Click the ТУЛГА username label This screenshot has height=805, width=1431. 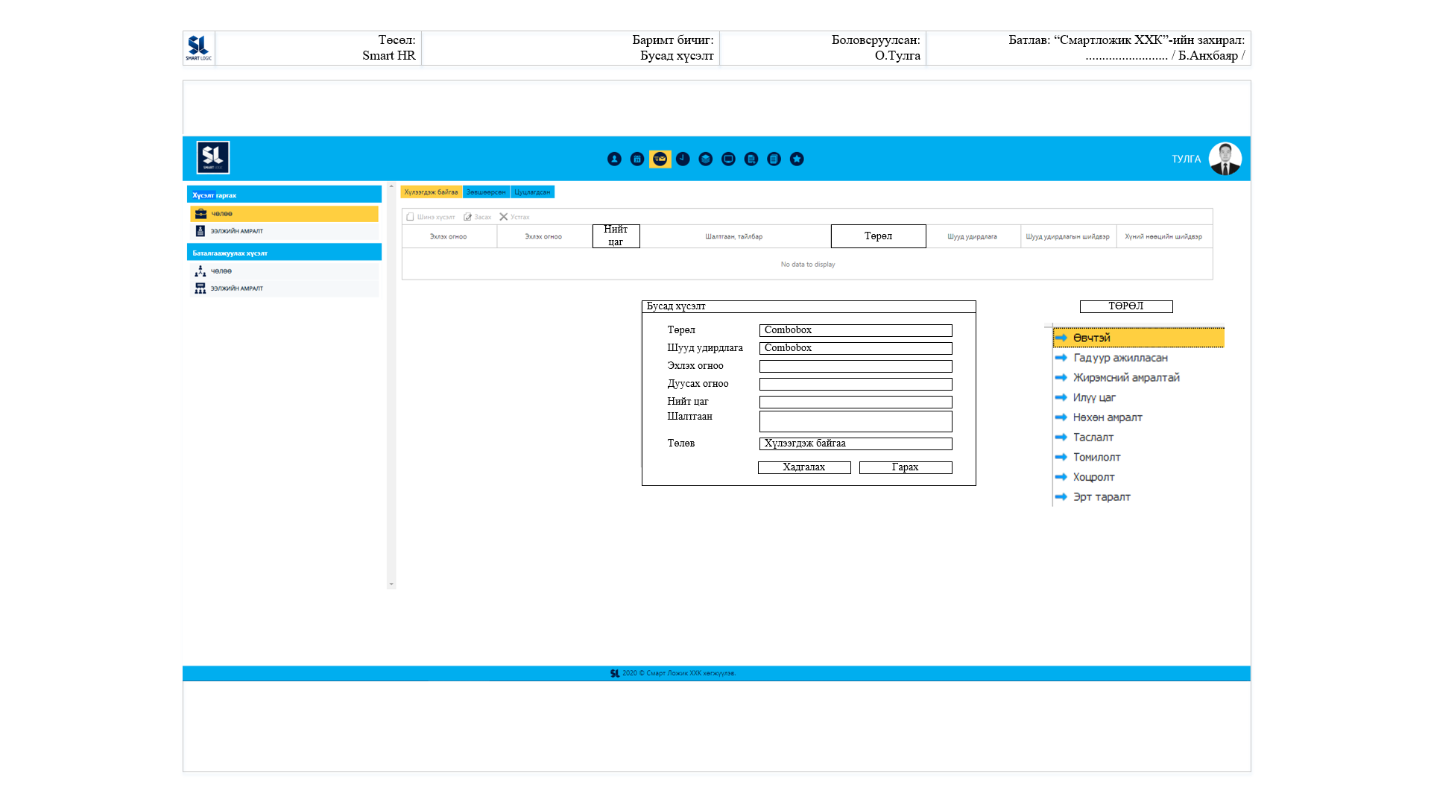pos(1186,159)
